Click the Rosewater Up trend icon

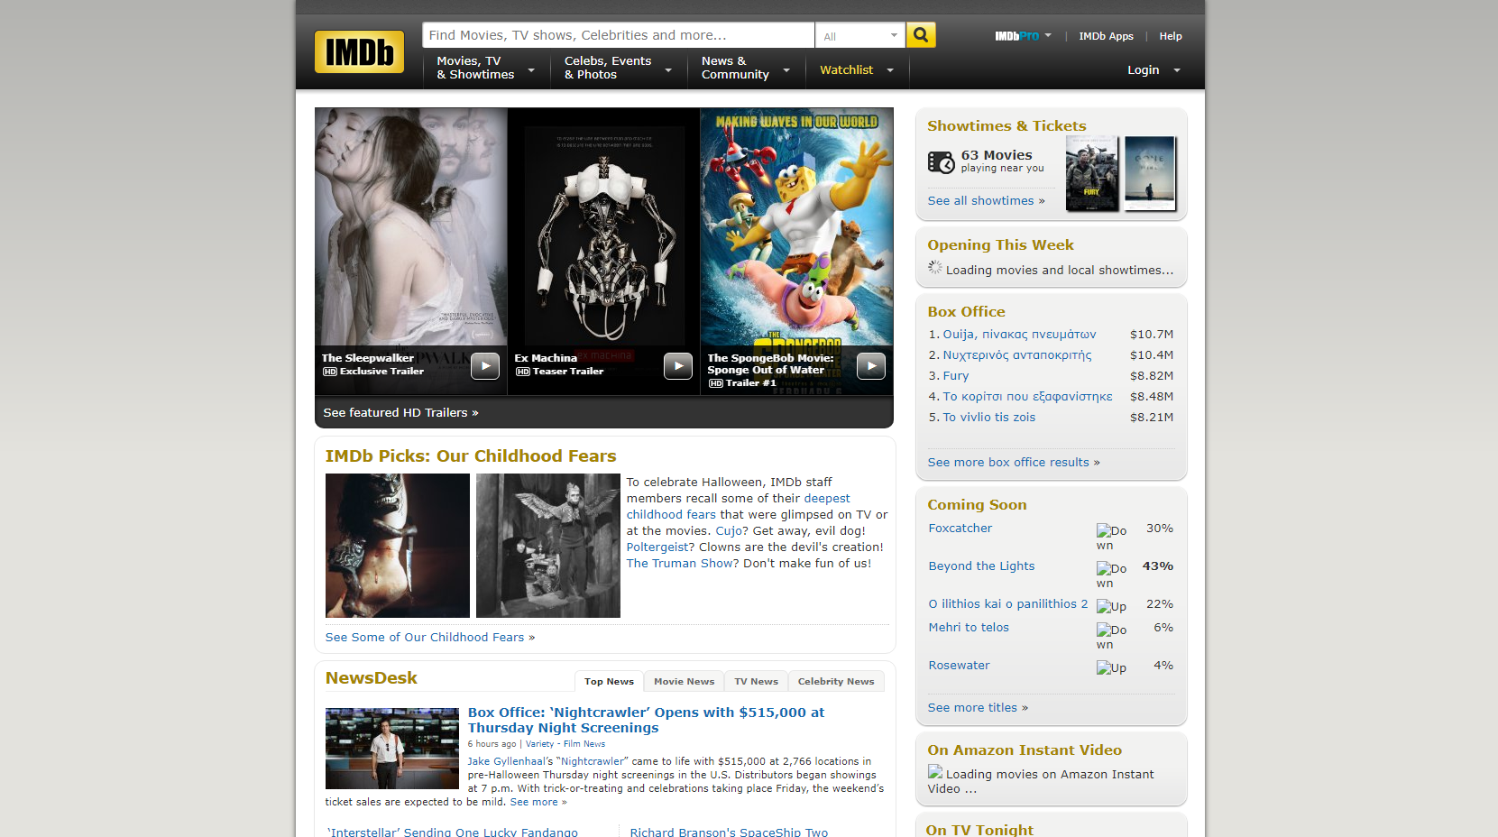pos(1112,667)
